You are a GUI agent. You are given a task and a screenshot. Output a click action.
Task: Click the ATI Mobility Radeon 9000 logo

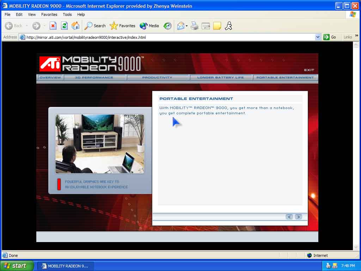coord(91,64)
